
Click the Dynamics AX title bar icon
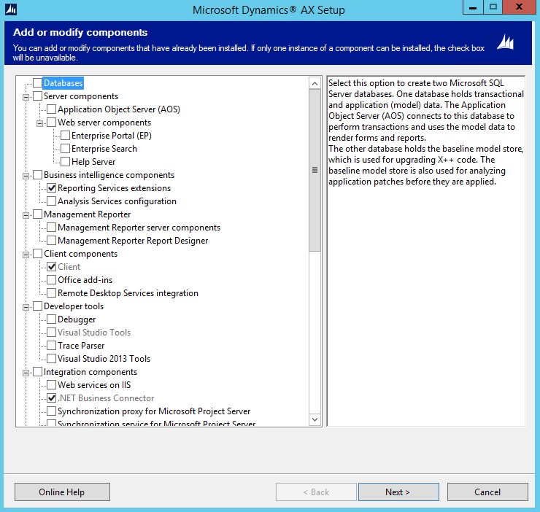[11, 9]
